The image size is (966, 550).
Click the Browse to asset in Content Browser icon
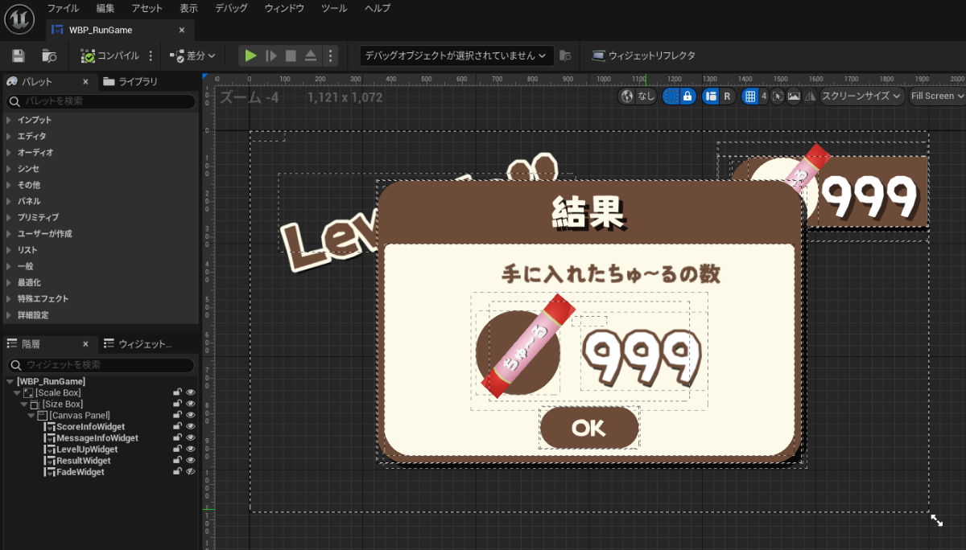pyautogui.click(x=49, y=55)
